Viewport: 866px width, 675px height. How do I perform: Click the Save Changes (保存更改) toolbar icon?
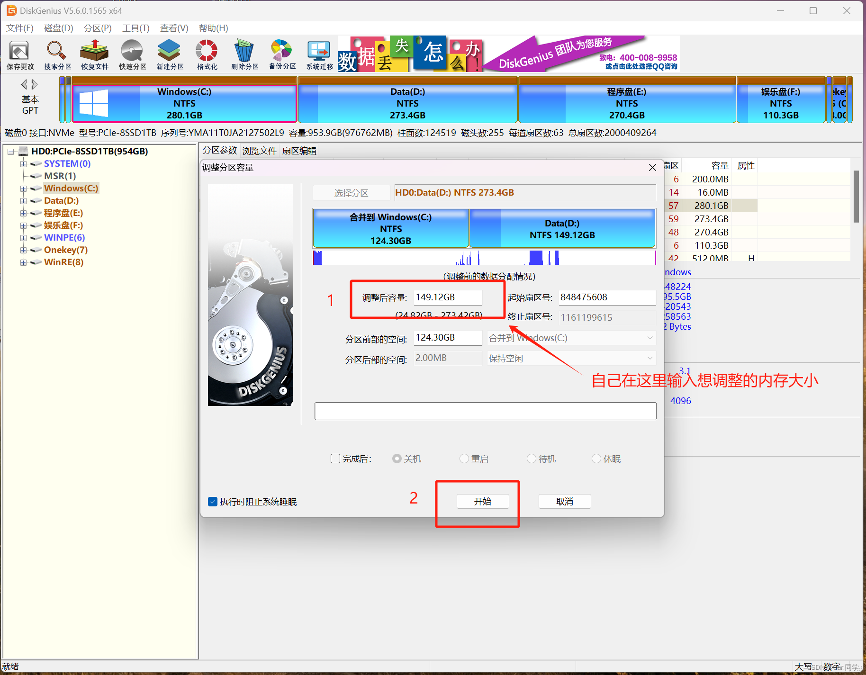(19, 54)
